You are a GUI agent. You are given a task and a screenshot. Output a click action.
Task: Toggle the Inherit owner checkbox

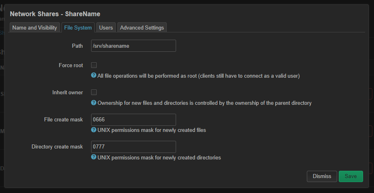tap(94, 92)
